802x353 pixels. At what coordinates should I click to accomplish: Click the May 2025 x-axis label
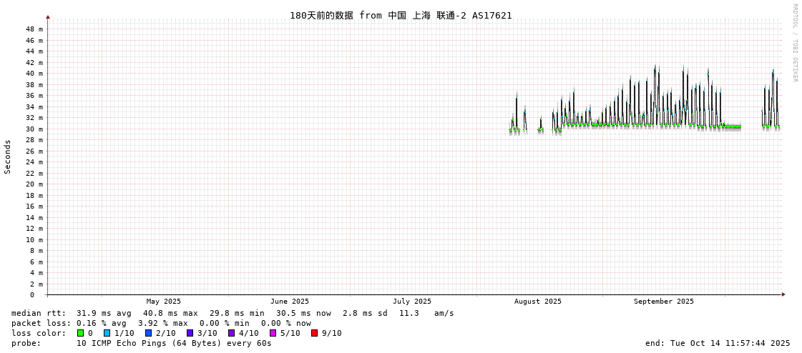pos(164,302)
